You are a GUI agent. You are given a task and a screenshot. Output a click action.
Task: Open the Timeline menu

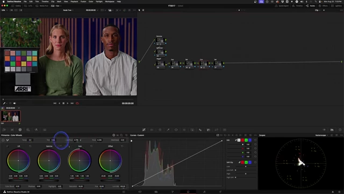45,2
